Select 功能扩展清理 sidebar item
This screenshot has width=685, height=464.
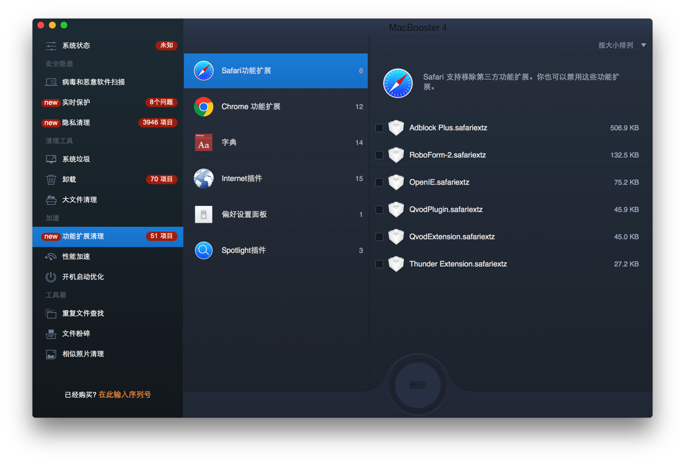pos(108,237)
